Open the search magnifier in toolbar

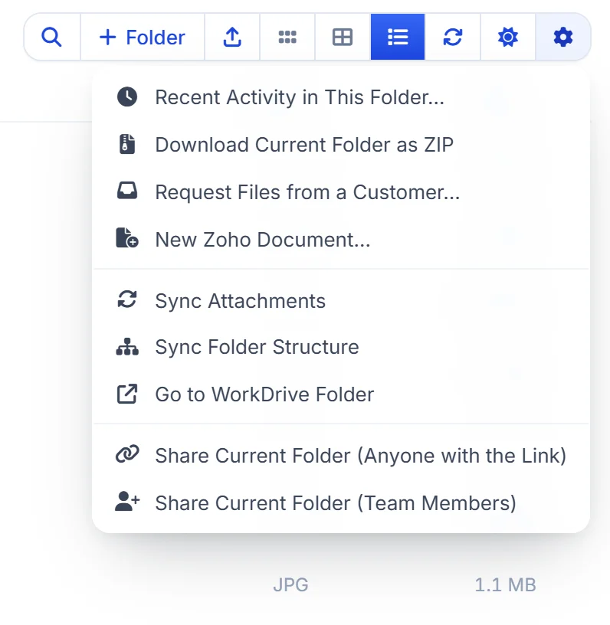52,37
